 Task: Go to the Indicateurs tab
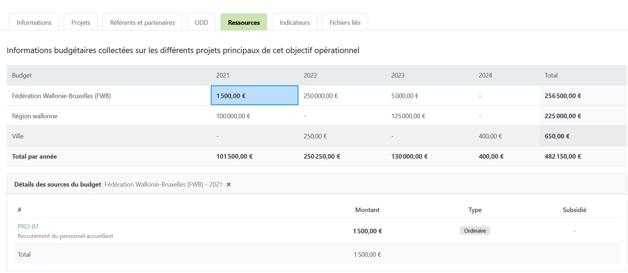(x=294, y=22)
